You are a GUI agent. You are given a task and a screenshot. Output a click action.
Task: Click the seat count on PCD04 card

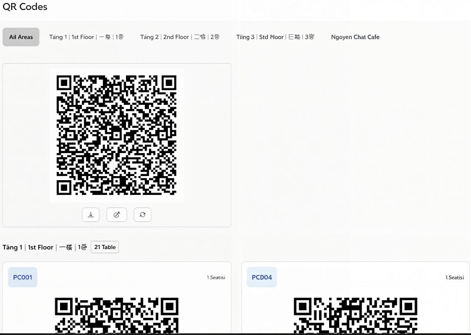[x=455, y=277]
